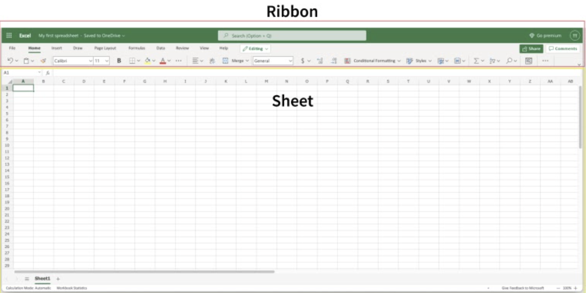Open the Find magnifier icon
586x293 pixels.
coord(509,60)
